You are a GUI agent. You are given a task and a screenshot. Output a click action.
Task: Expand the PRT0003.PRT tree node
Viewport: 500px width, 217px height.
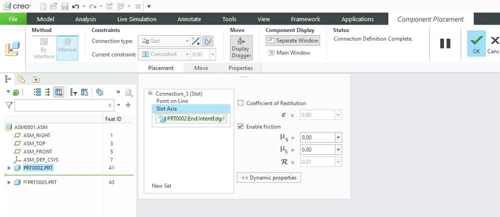(9, 182)
